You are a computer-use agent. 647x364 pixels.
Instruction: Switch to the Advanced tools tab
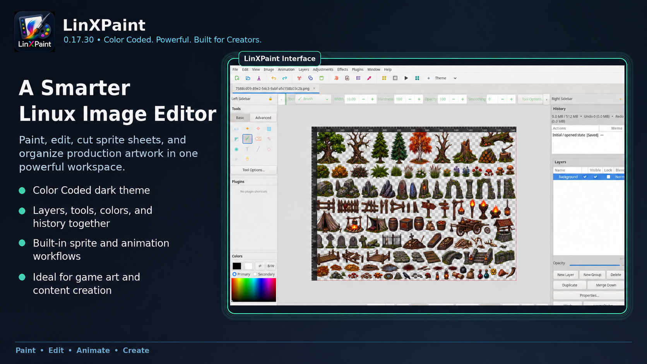click(x=263, y=118)
